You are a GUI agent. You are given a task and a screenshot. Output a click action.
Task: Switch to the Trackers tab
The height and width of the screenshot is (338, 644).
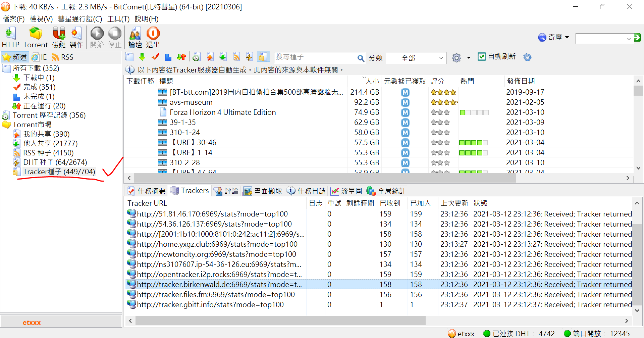click(x=190, y=191)
